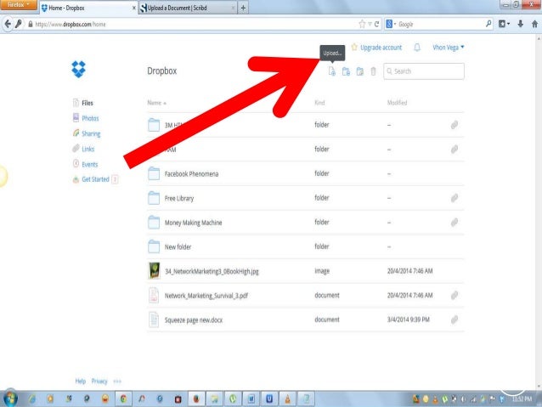Switch to the Upload a Document | Scribd tab
The width and height of the screenshot is (542, 407).
point(188,8)
